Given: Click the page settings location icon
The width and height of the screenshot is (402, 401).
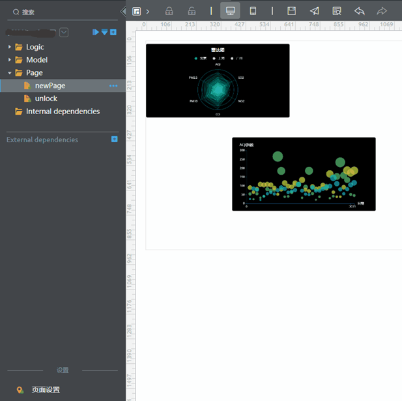Looking at the screenshot, I should 20,390.
